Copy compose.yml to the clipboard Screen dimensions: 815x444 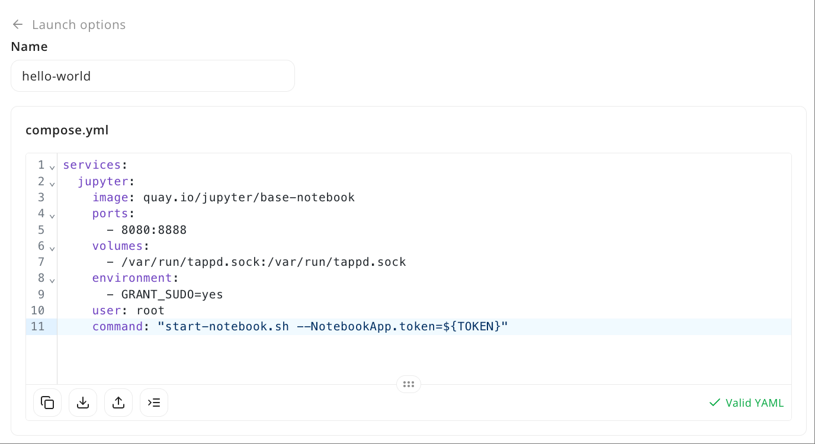coord(47,402)
